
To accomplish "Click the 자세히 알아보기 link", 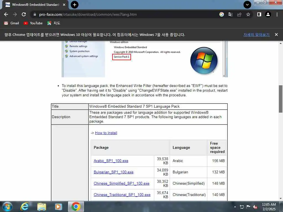I will (256, 35).
